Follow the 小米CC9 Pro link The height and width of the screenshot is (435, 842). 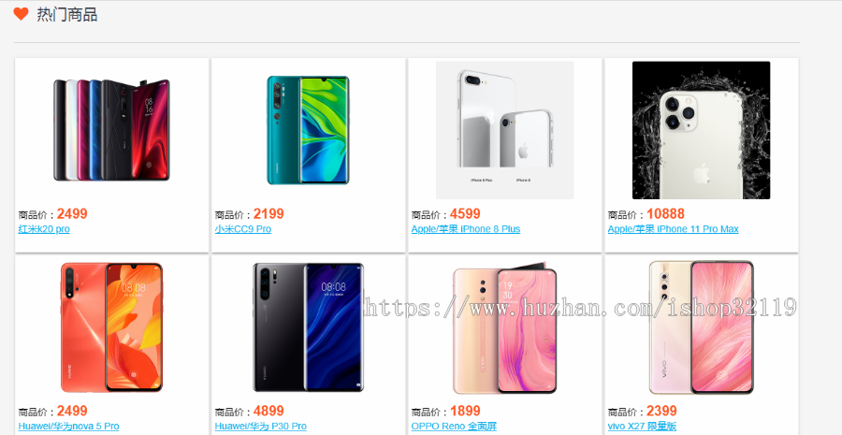point(242,229)
